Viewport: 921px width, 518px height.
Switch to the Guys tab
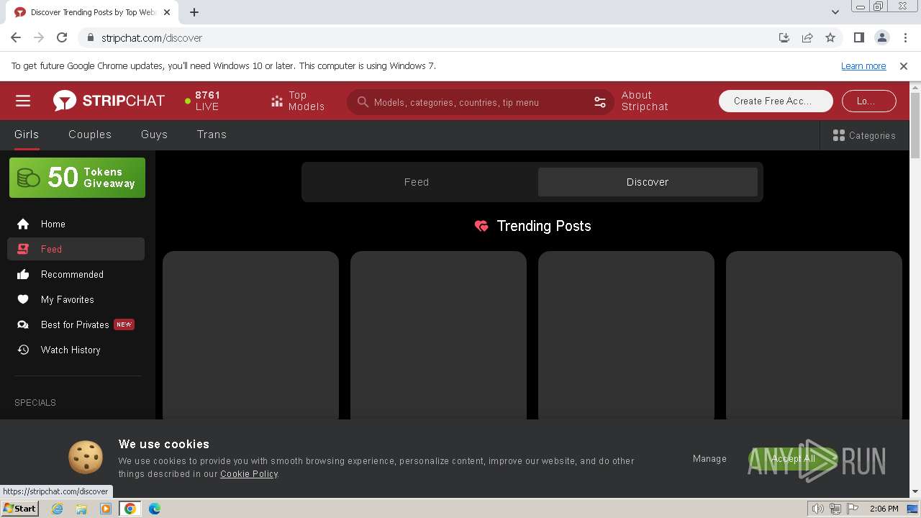[154, 135]
